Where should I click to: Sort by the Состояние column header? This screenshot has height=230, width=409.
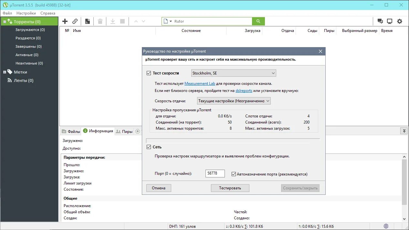point(191,31)
